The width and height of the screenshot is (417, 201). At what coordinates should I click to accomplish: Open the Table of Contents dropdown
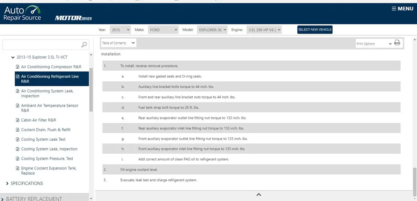pos(118,43)
